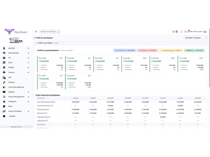Click the Renewal (PT) row label

point(42,113)
